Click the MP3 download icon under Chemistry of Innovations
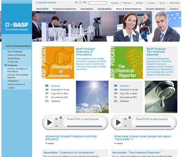Image resolution: width=183 pixels, height=157 pixels. pos(47,97)
